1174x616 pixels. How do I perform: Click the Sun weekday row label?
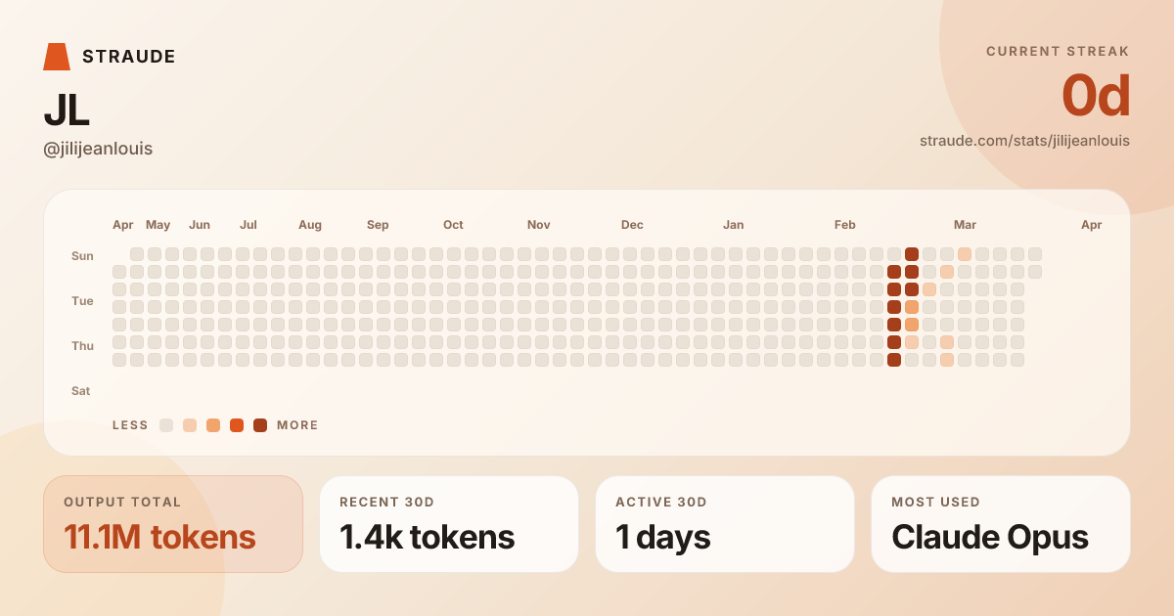pos(82,256)
